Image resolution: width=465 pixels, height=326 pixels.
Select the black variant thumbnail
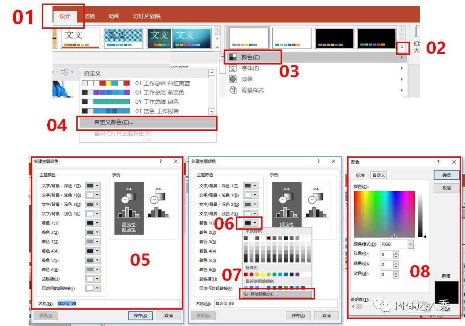coord(334,38)
